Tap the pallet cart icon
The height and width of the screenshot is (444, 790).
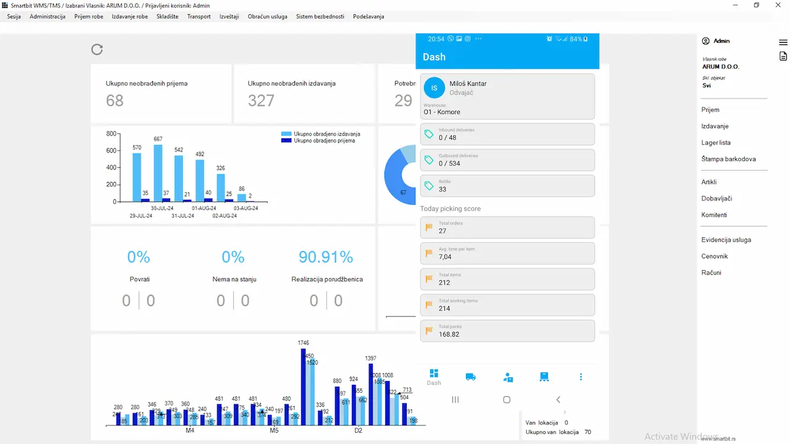[544, 377]
